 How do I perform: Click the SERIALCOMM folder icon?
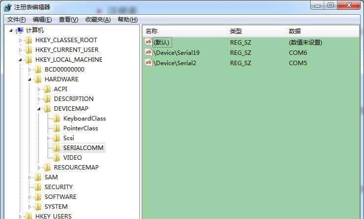tap(56, 148)
